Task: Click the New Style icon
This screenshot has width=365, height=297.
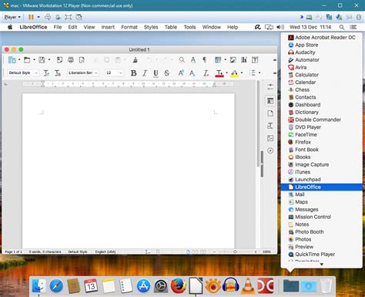Action: click(x=58, y=73)
